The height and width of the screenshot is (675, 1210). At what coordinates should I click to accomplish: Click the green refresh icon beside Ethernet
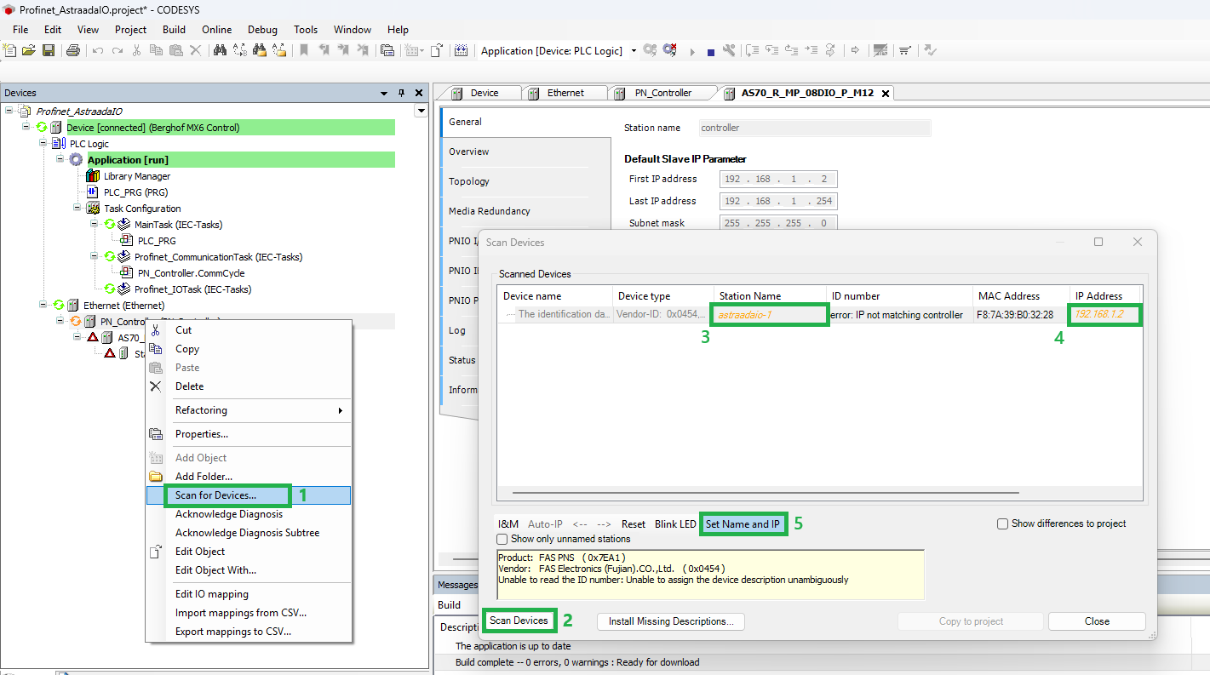[59, 306]
